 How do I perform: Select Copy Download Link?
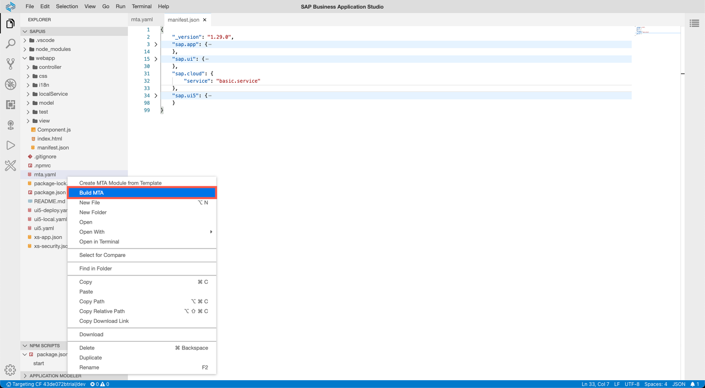[142, 321]
